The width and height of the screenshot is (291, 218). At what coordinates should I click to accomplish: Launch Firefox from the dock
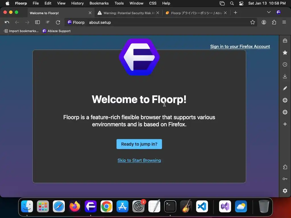click(x=75, y=206)
